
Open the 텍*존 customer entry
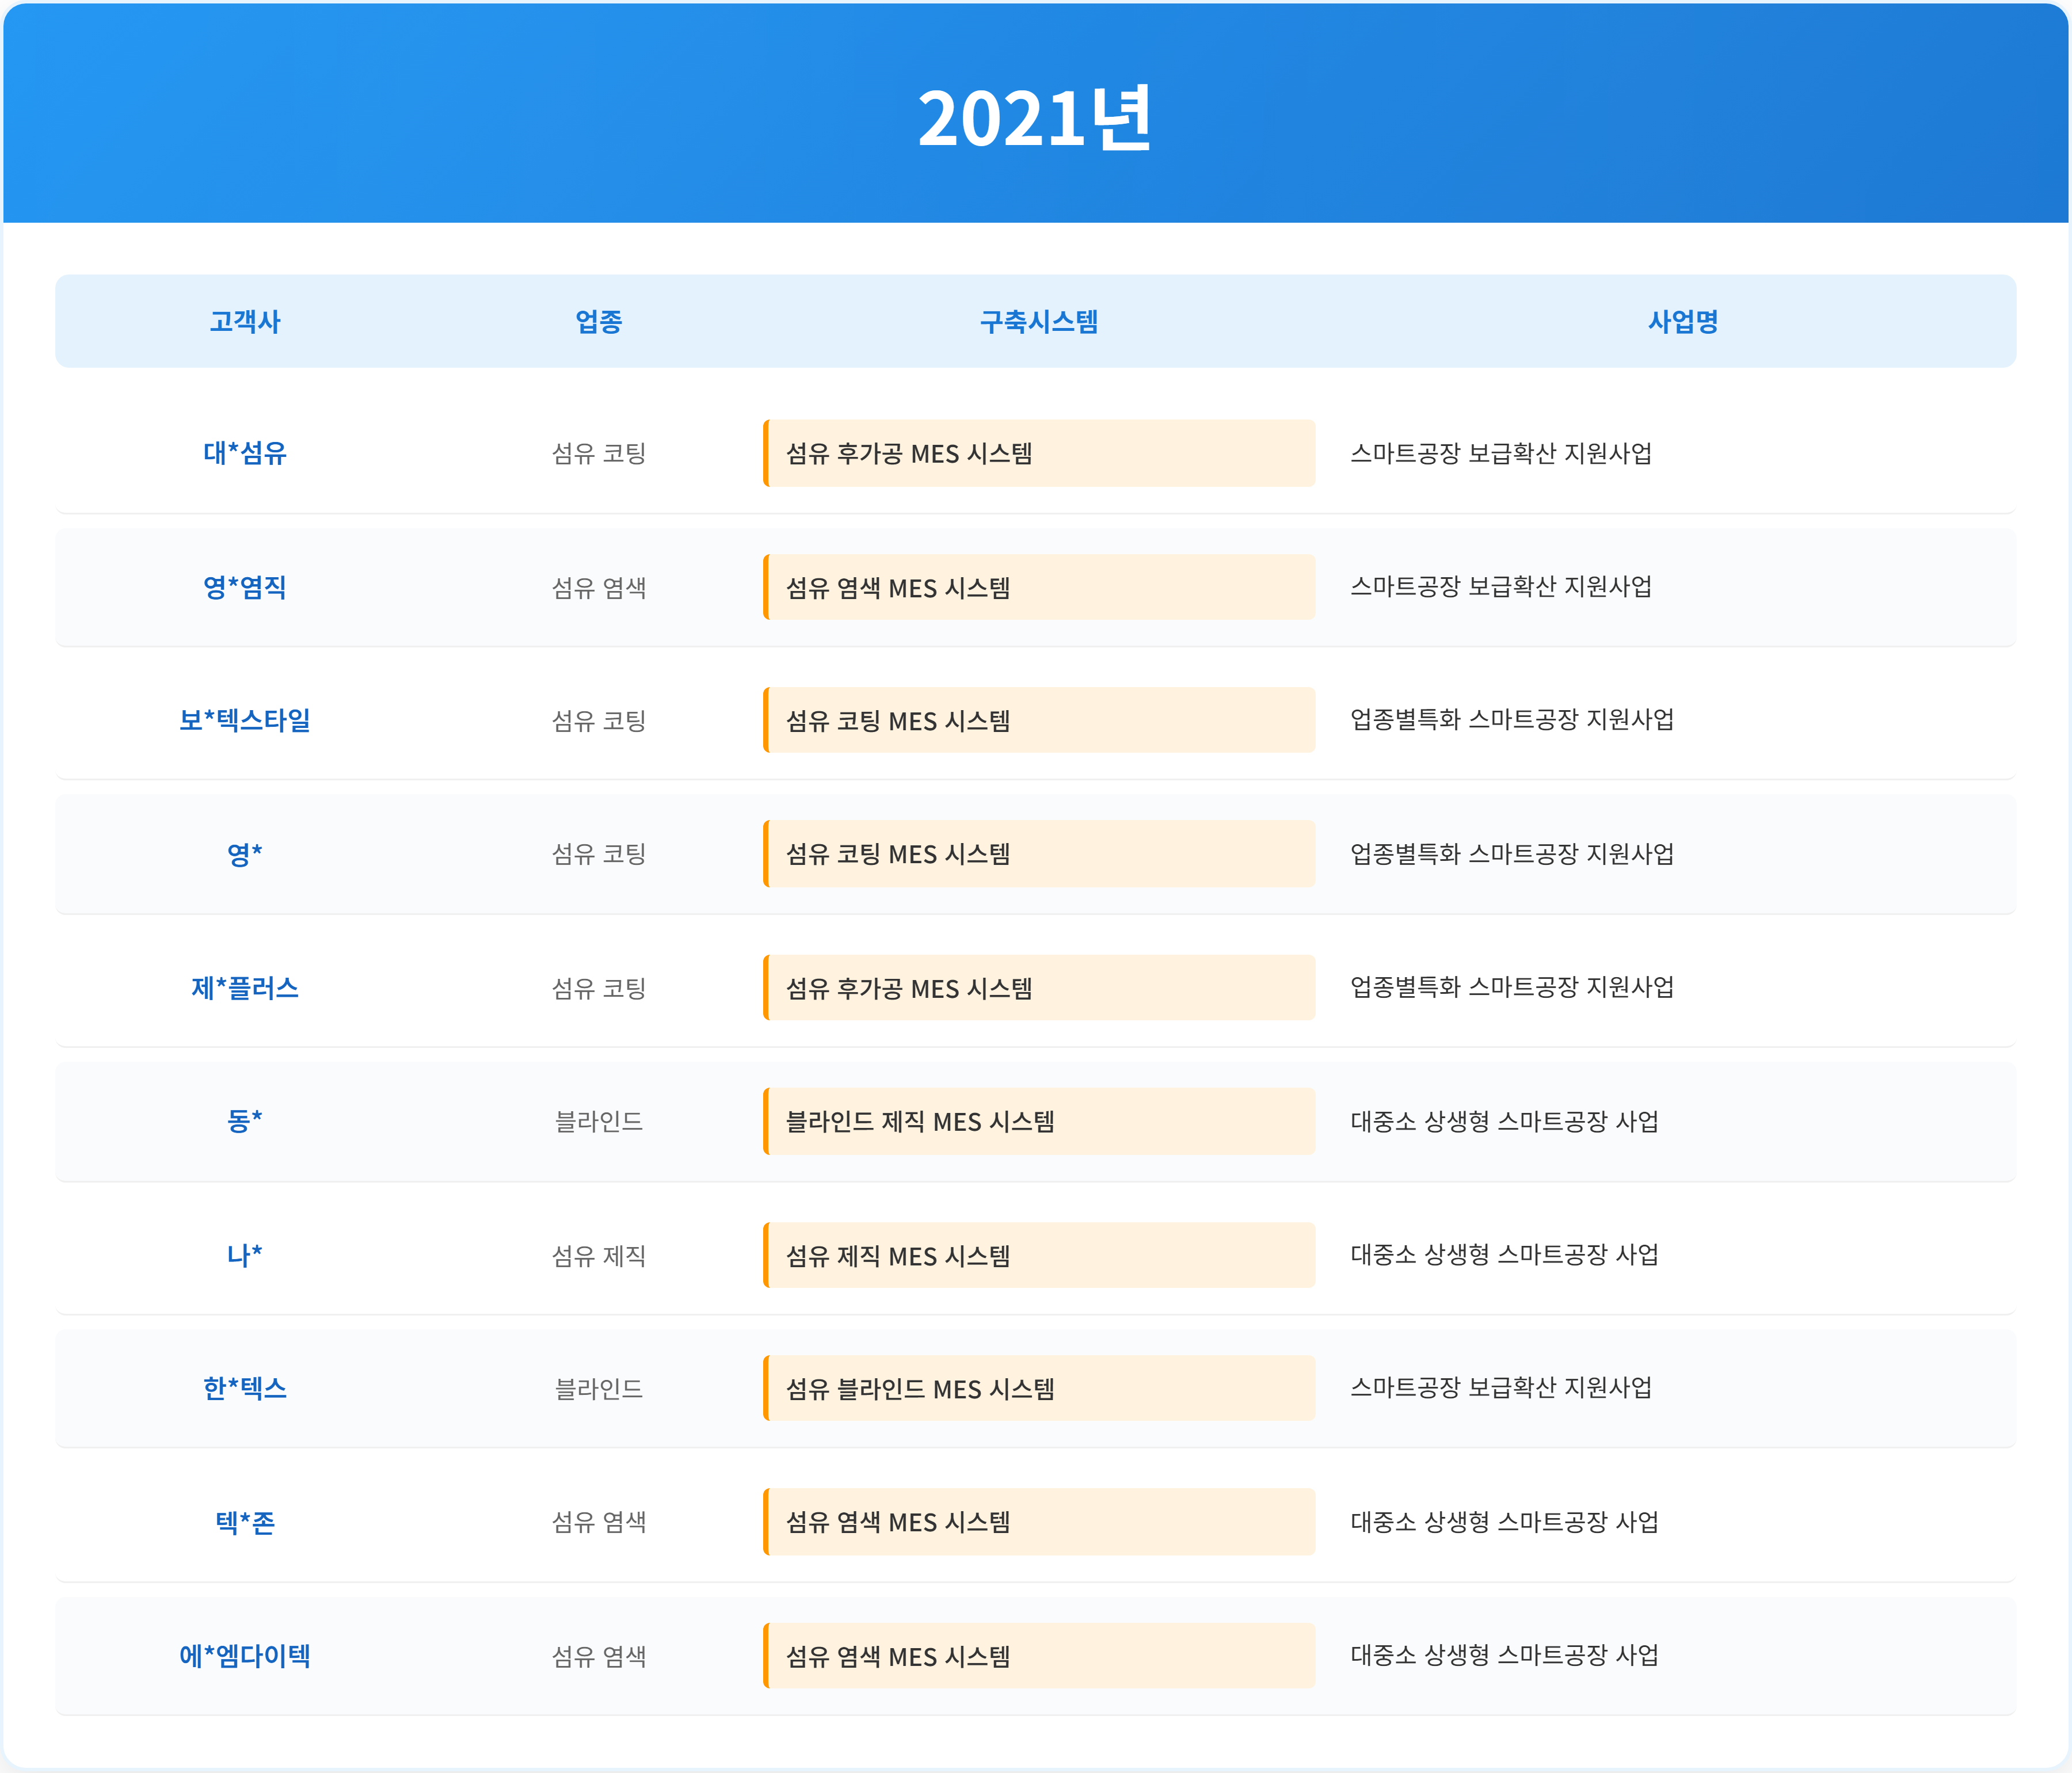tap(244, 1522)
